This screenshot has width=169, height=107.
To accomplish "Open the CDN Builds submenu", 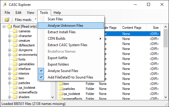I will point(71,39).
